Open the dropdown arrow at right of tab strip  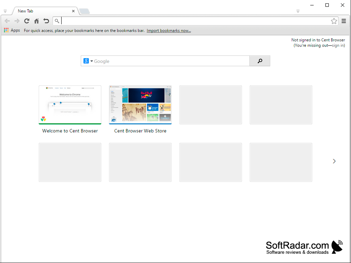point(298,11)
